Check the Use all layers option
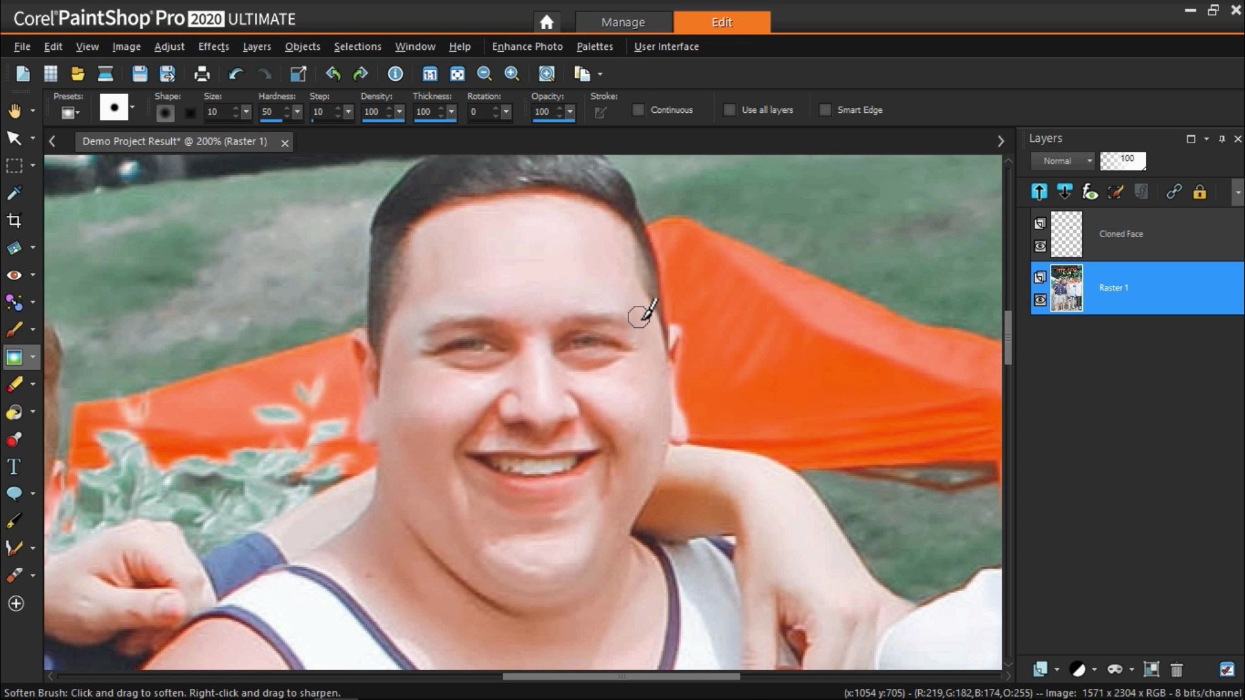The image size is (1245, 700). coord(729,110)
